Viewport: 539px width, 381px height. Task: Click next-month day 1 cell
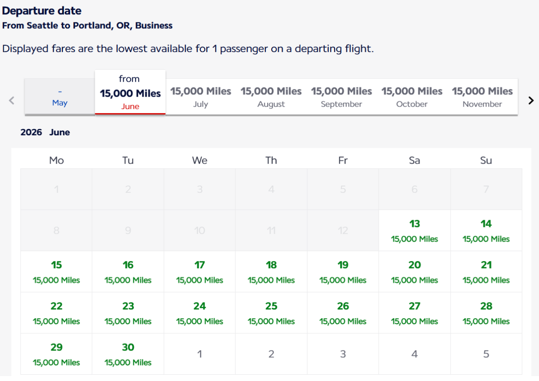[200, 354]
